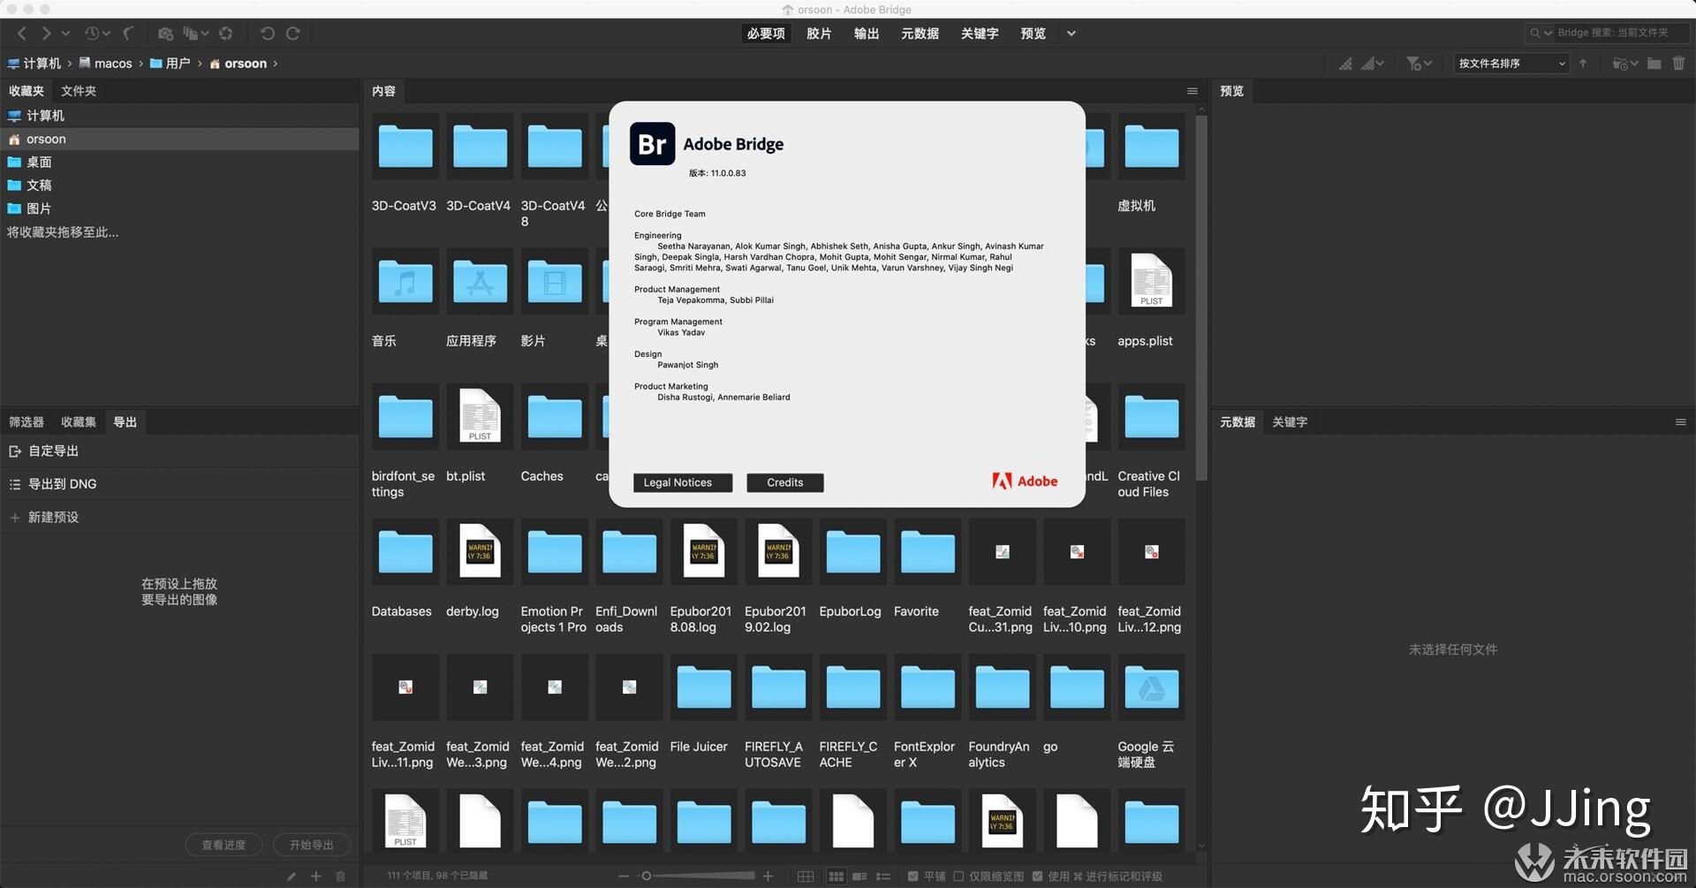Switch to list view in the status bar
Image resolution: width=1696 pixels, height=888 pixels.
[x=883, y=876]
